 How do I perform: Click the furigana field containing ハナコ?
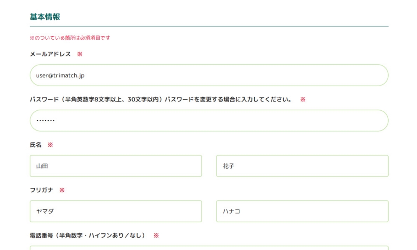point(302,211)
